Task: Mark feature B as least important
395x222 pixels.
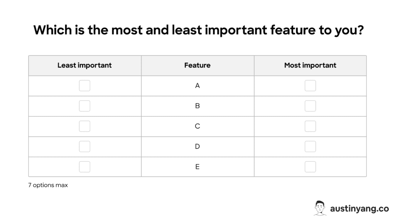Action: [x=84, y=106]
